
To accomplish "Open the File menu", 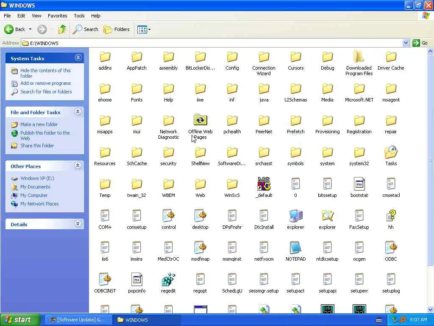I will pyautogui.click(x=7, y=16).
